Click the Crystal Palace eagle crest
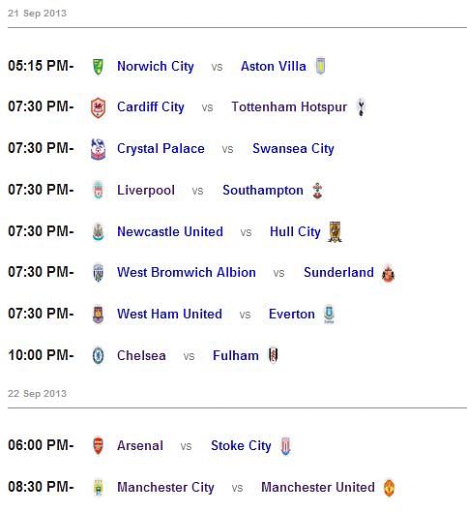Image resolution: width=467 pixels, height=512 pixels. 98,149
